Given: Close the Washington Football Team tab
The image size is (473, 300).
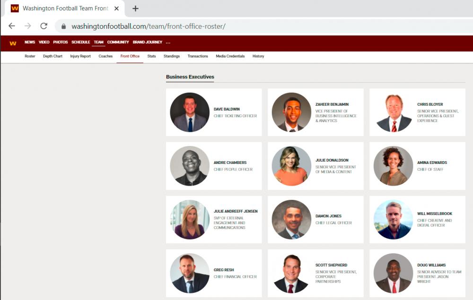Looking at the screenshot, I should click(x=116, y=9).
